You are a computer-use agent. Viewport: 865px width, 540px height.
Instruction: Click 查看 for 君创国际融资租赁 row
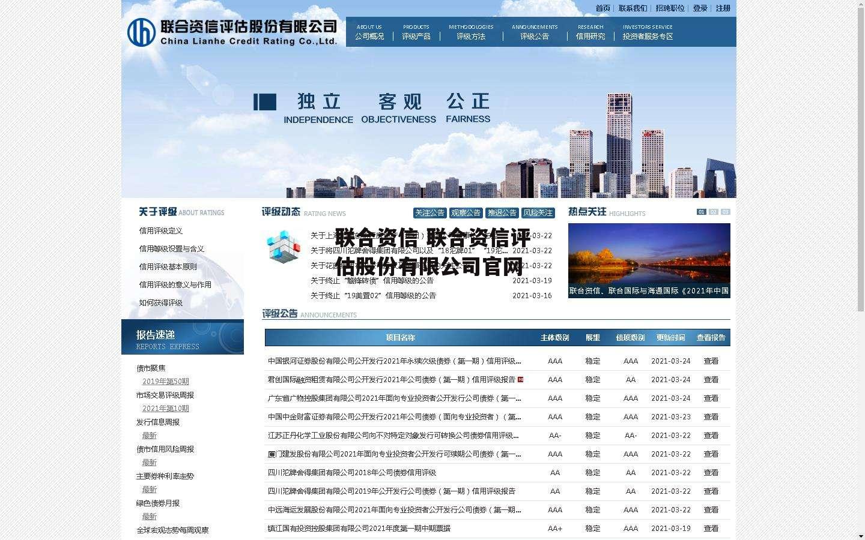tap(711, 380)
